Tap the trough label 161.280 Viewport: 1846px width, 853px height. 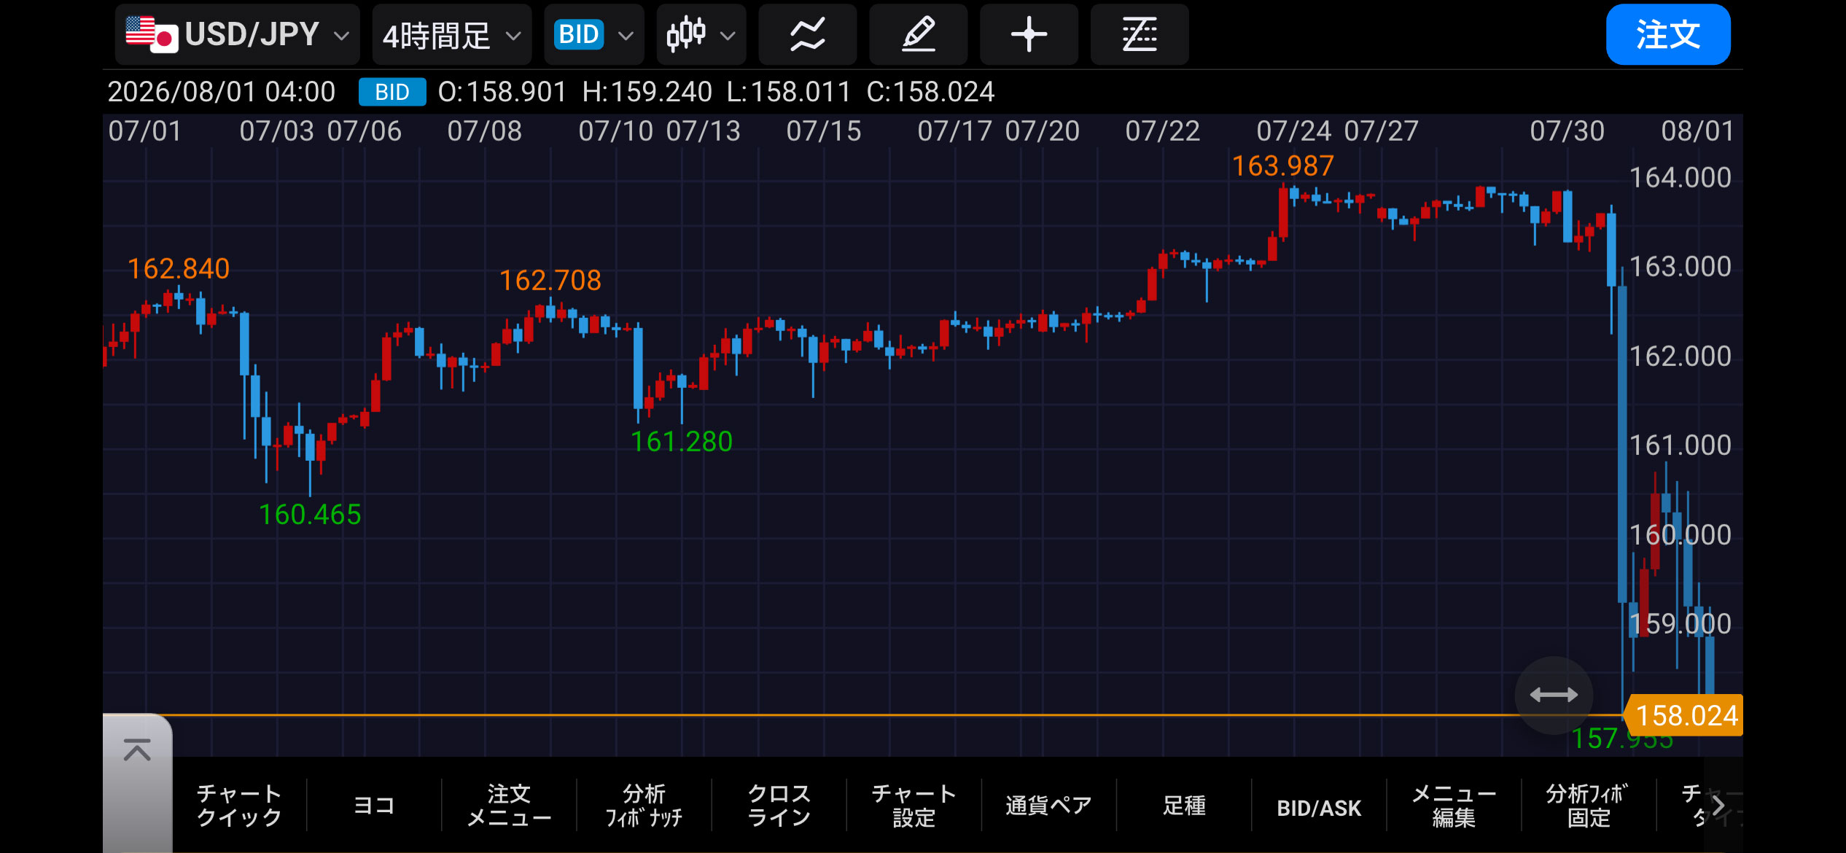pyautogui.click(x=681, y=441)
